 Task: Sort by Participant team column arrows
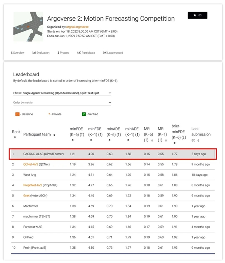tap(54, 135)
